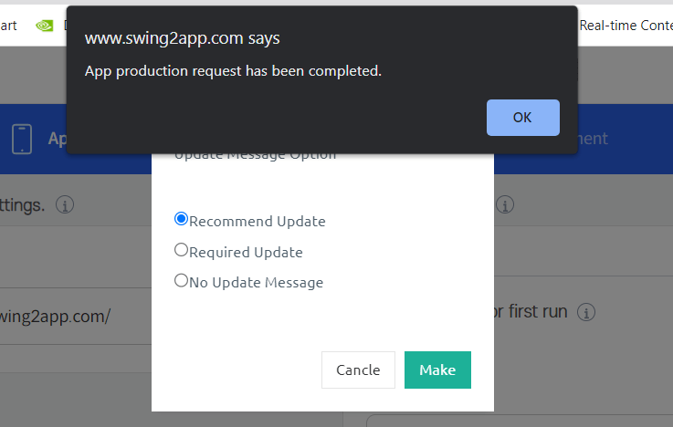Click the 'No Update Message' label text
Screen dimensions: 673x427
(x=257, y=283)
